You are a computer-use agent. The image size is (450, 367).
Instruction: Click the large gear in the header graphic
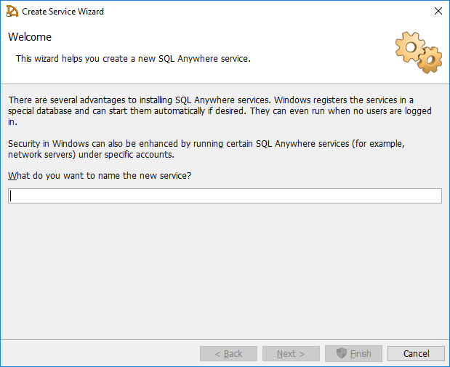tap(409, 46)
